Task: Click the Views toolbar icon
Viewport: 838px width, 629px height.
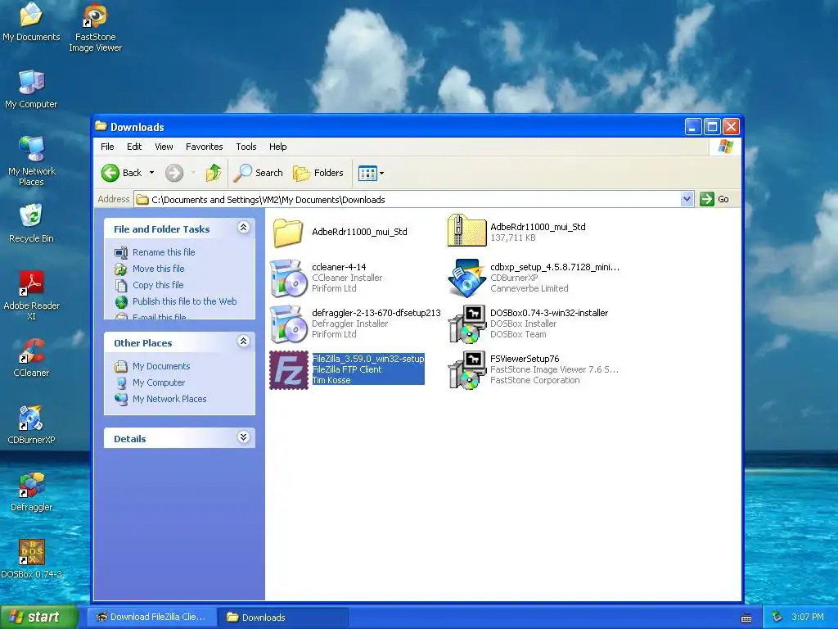Action: 367,173
